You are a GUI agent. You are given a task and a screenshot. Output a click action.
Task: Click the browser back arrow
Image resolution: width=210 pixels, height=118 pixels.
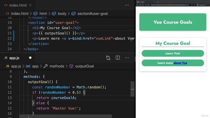[x=137, y=5]
